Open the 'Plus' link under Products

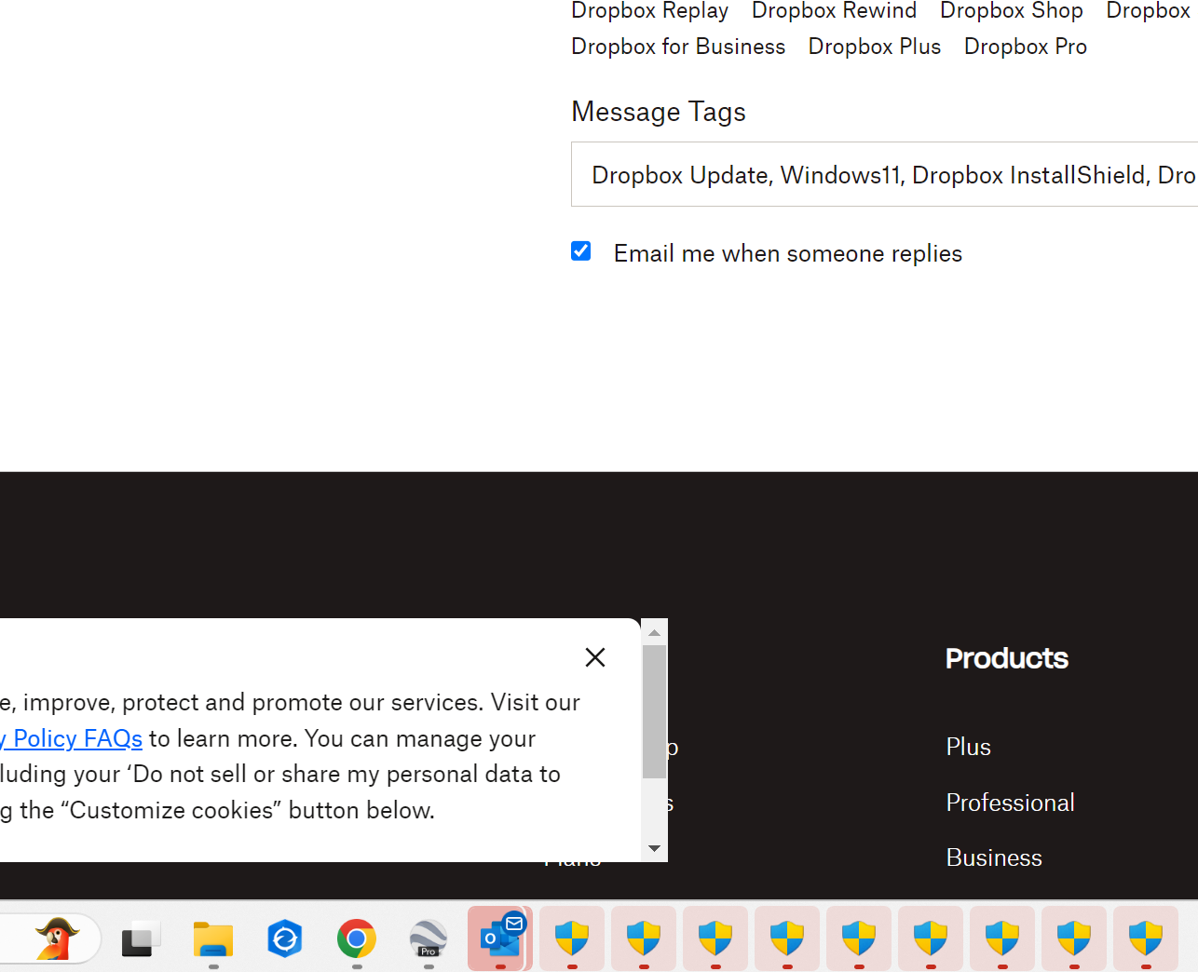(x=968, y=747)
